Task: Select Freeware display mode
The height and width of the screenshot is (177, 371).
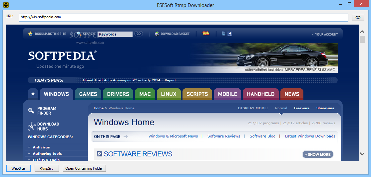Action: (x=302, y=108)
